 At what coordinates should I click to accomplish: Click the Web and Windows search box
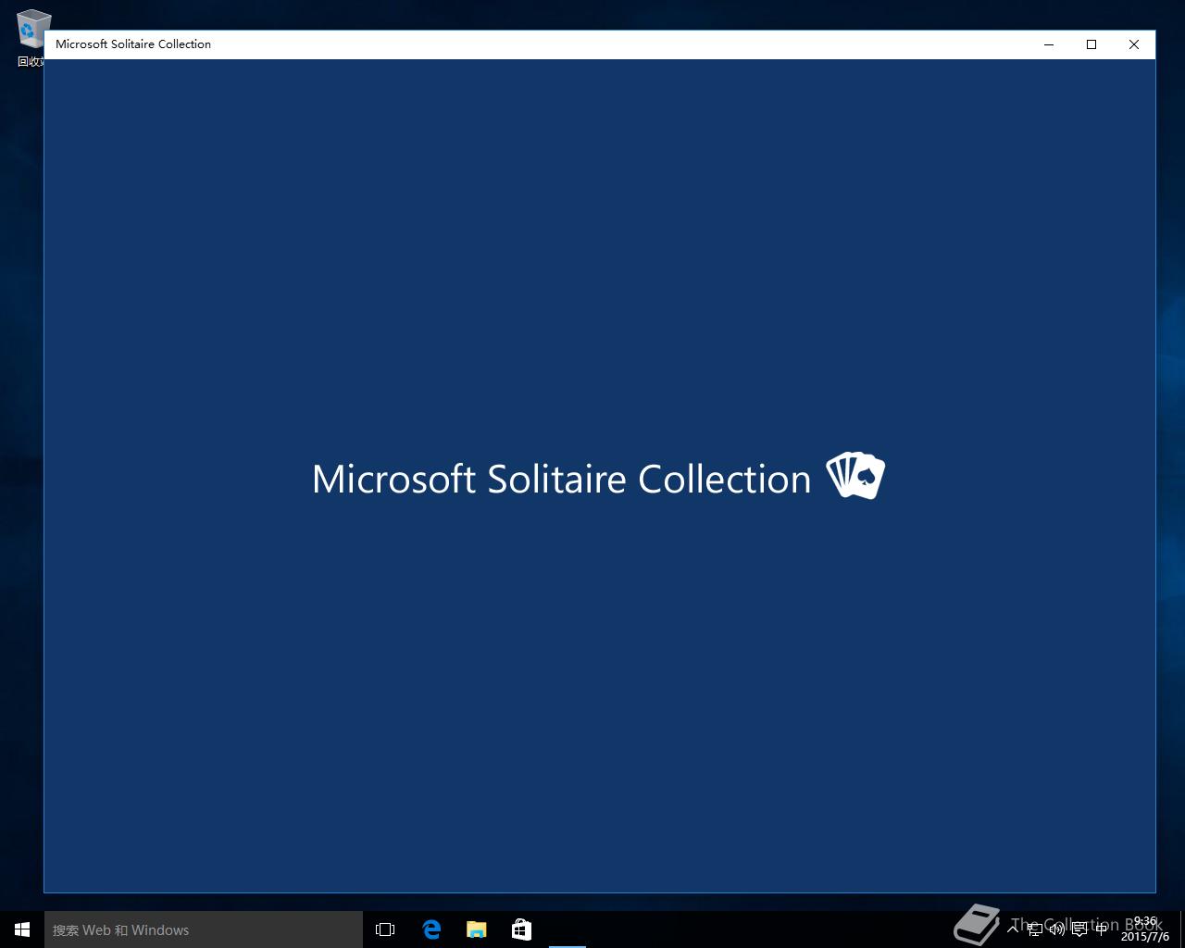[x=204, y=929]
